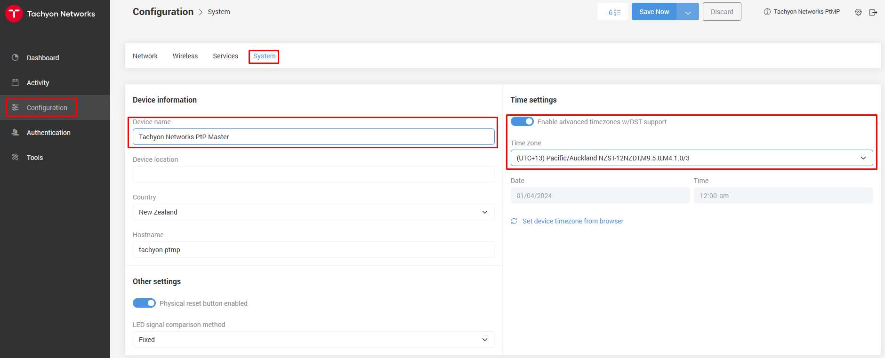This screenshot has width=885, height=358.
Task: Click the Configuration sliders icon
Action: [15, 107]
